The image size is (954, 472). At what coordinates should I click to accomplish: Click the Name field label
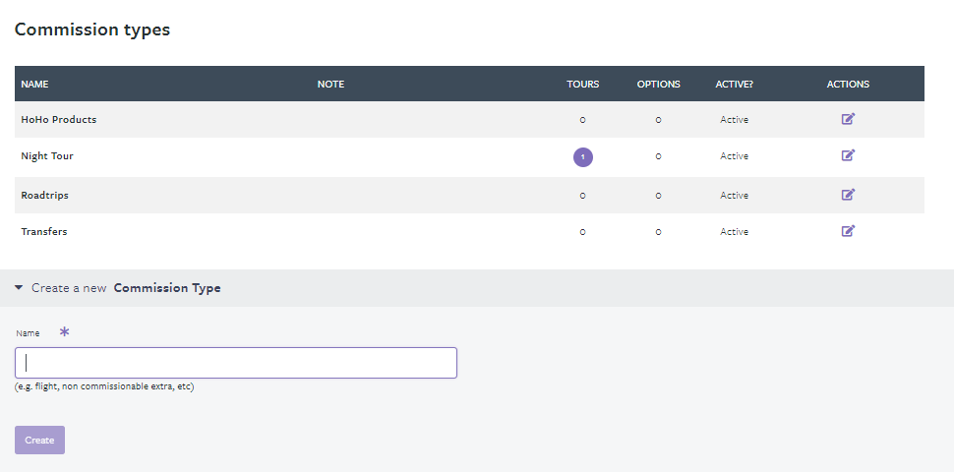(x=28, y=333)
